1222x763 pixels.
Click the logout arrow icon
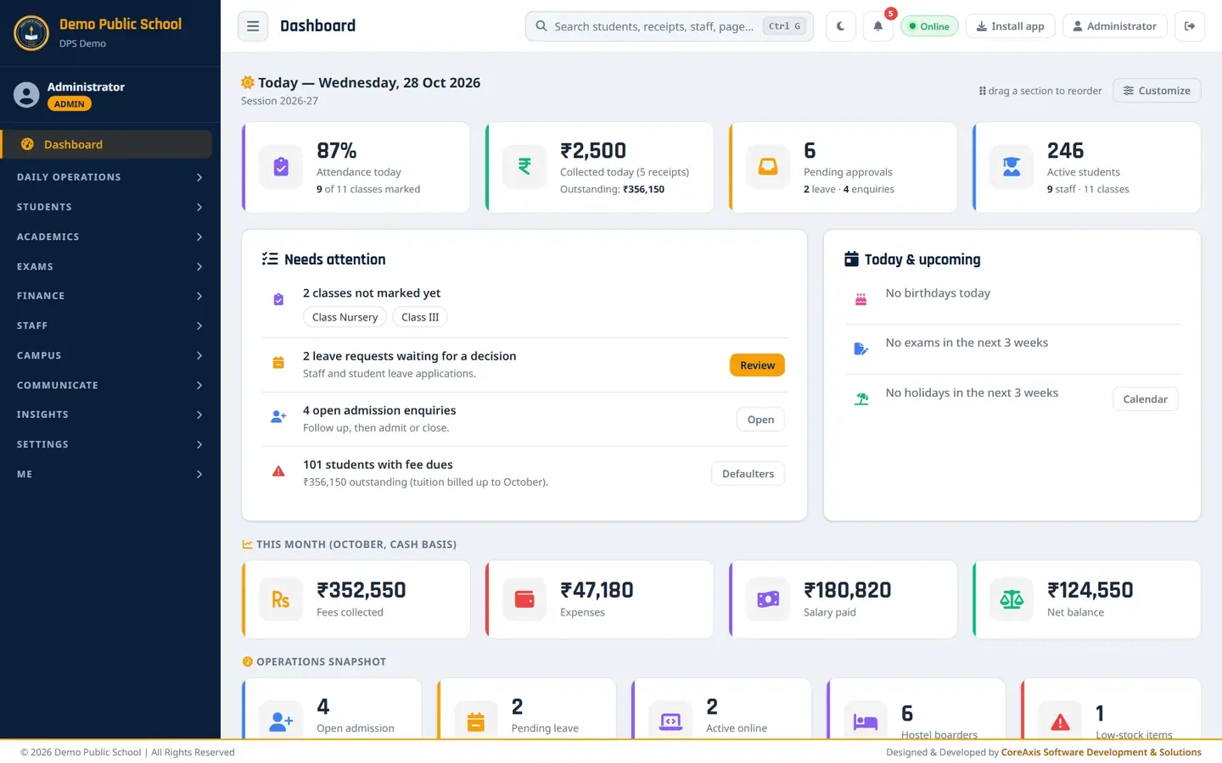(1190, 26)
